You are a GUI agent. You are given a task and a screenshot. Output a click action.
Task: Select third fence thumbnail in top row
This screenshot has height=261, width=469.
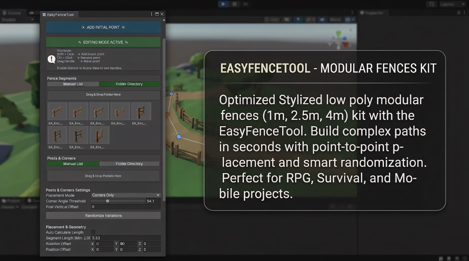(x=99, y=111)
